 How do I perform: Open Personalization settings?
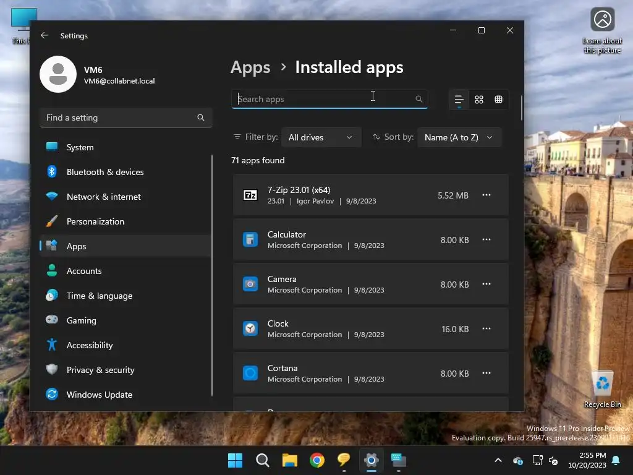click(x=125, y=221)
